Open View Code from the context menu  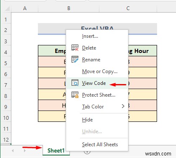coord(97,83)
